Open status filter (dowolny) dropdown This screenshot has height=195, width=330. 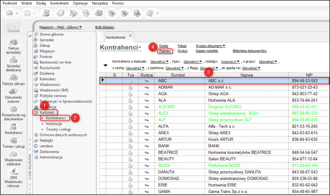[159, 62]
